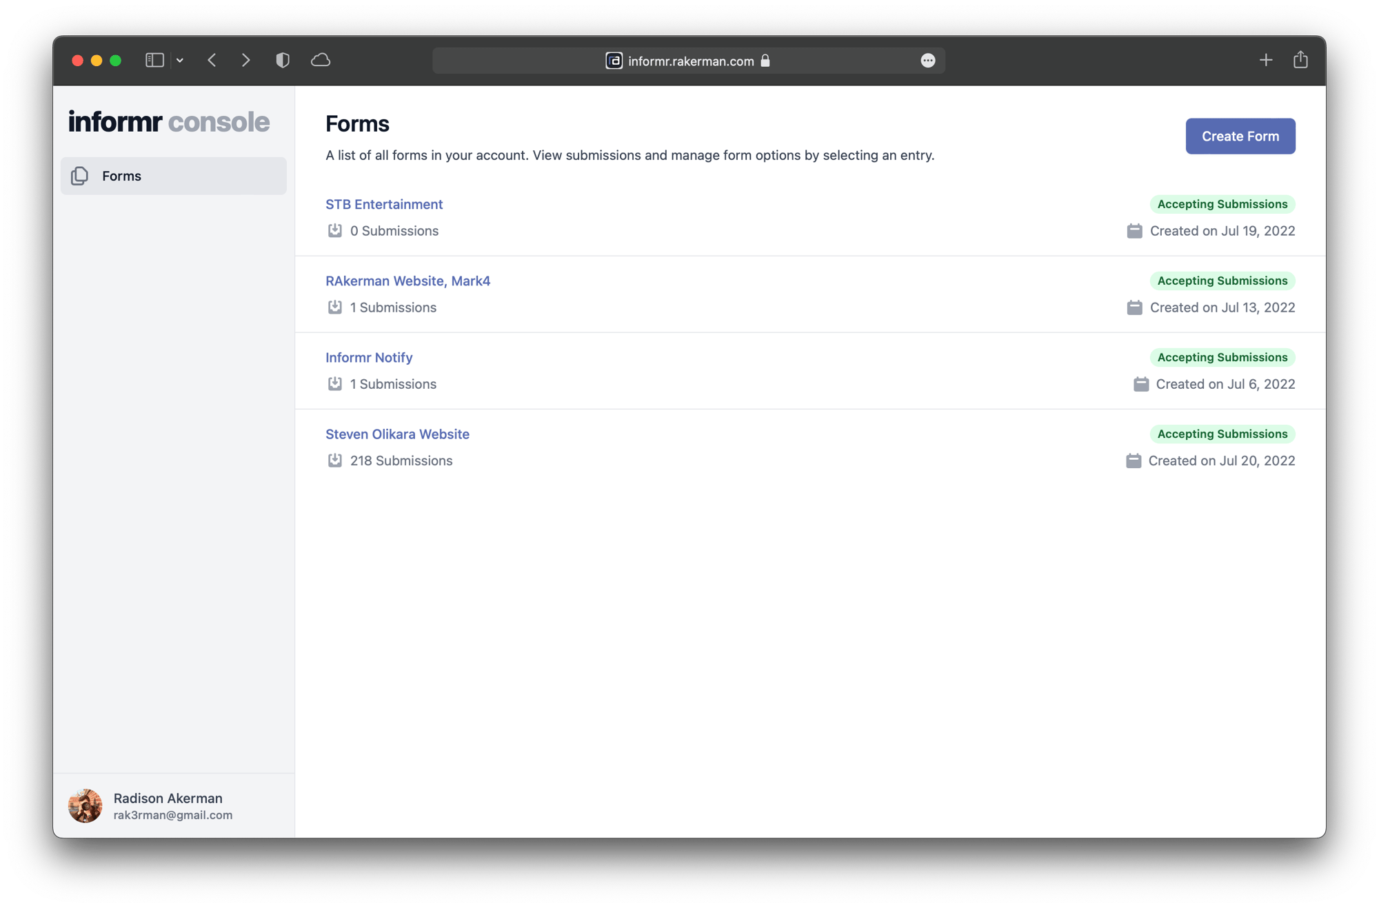Click the iCloud tabs cloud icon

(x=321, y=61)
